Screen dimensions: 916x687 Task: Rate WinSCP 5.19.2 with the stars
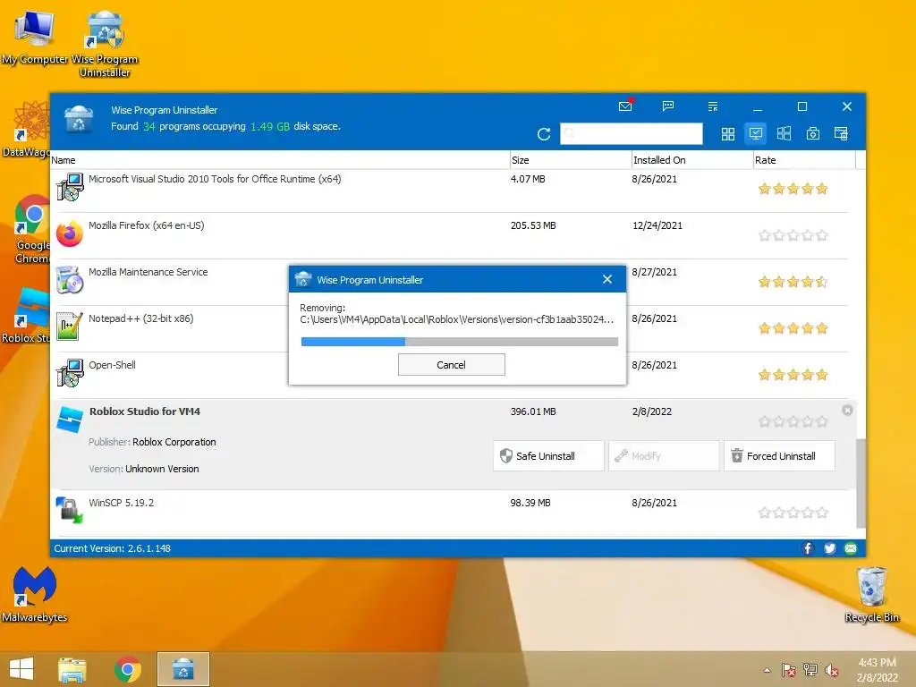[x=793, y=513]
